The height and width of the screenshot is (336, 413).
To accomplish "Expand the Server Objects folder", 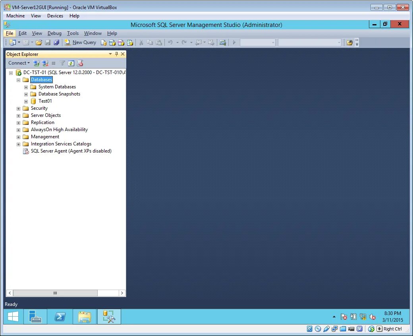I will 18,116.
